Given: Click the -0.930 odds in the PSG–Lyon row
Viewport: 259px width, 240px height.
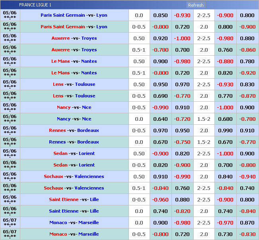Looking at the screenshot, I should coord(182,15).
